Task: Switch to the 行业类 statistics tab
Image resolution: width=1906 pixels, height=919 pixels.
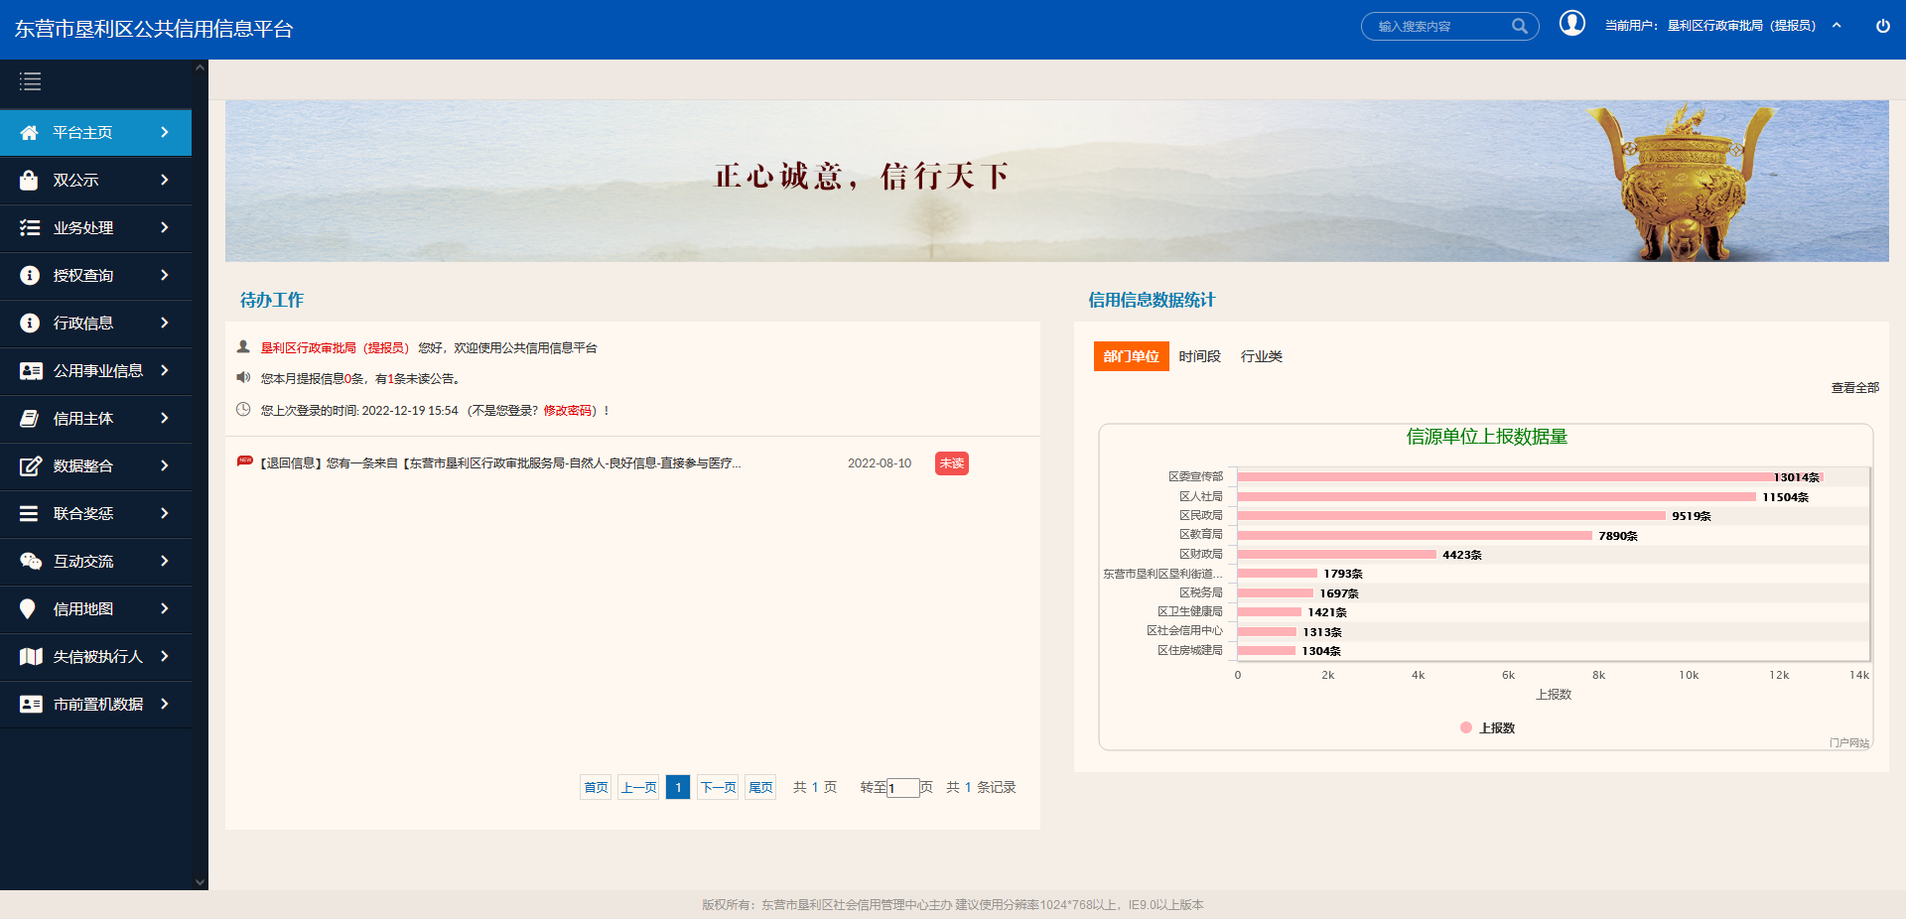Action: click(x=1261, y=356)
